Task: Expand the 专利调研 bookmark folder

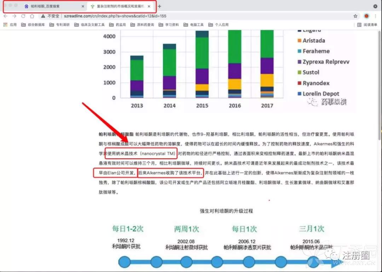Action: point(59,25)
